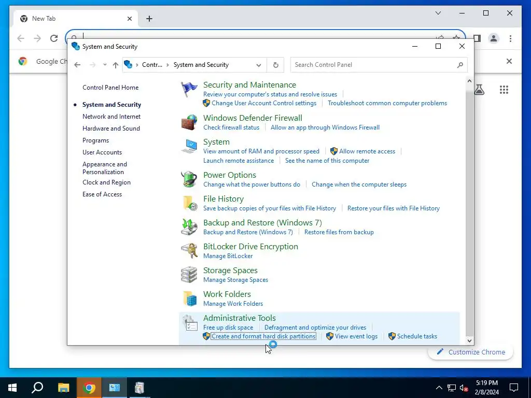
Task: Click muted volume icon in system tray
Action: [464, 388]
